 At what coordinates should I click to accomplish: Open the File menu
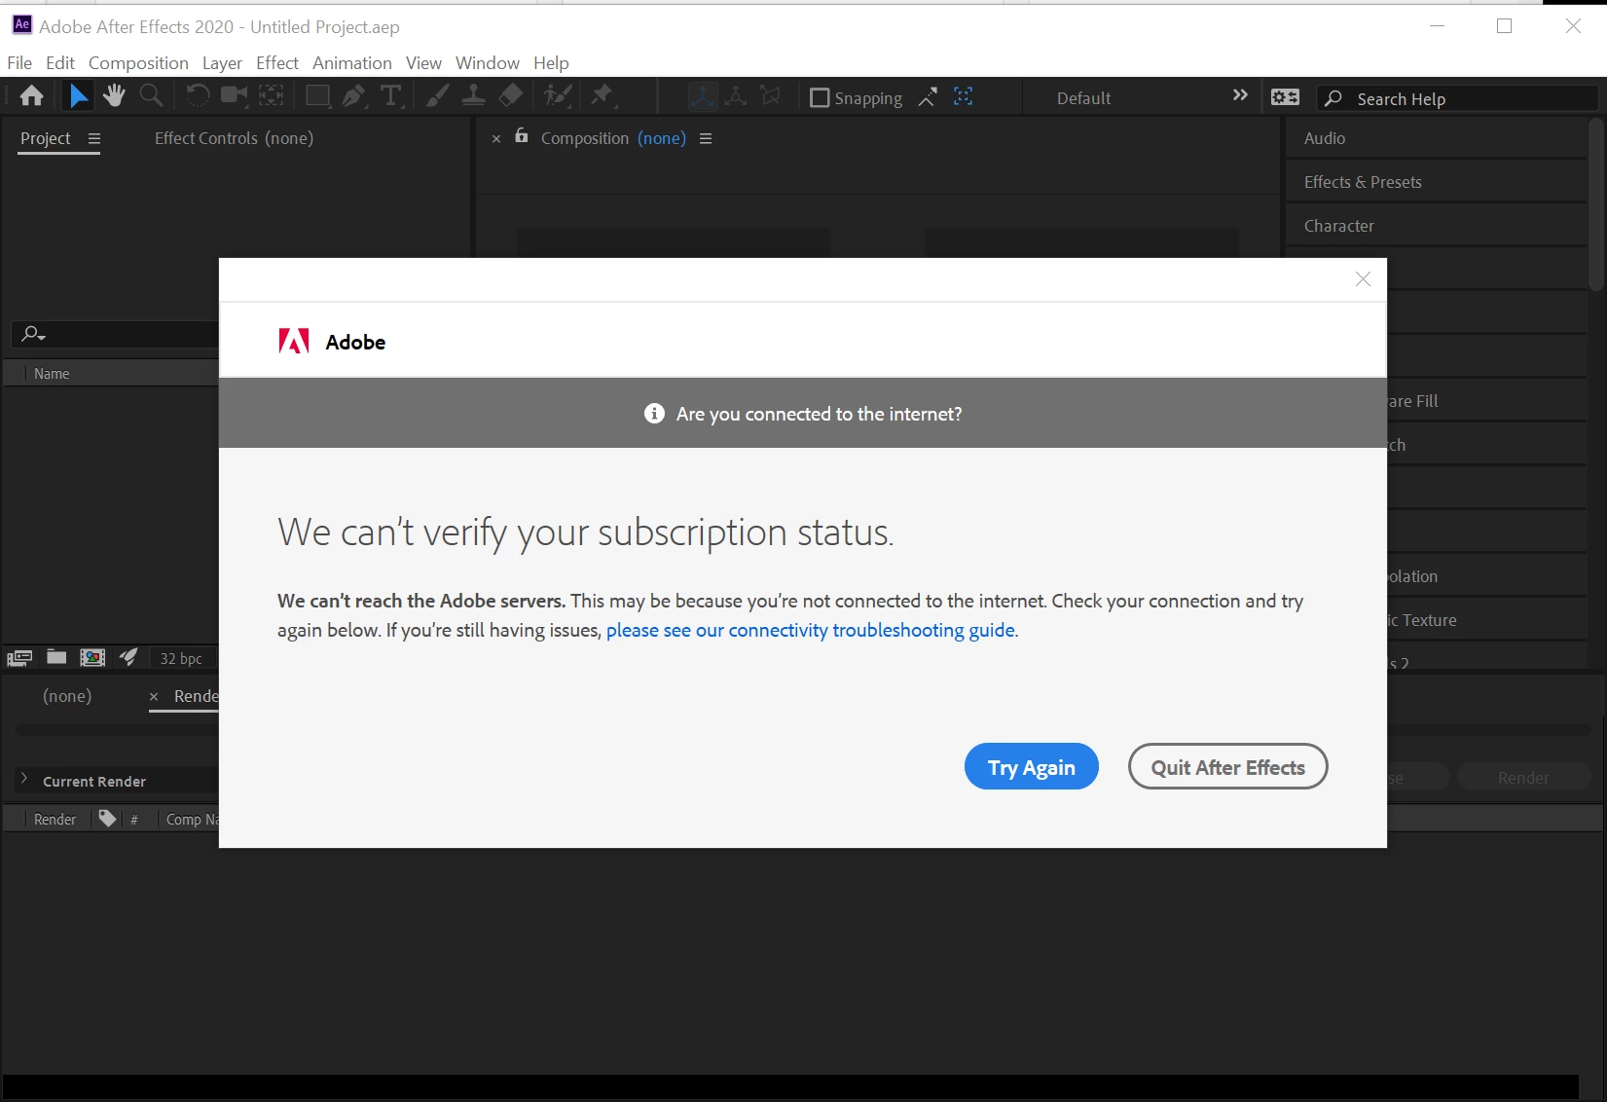[19, 63]
